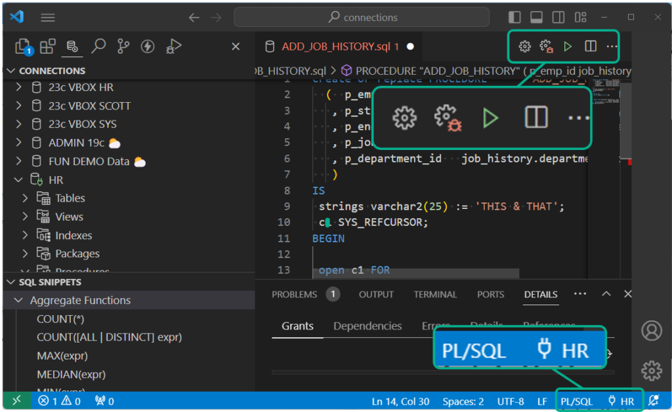The width and height of the screenshot is (672, 412).
Task: Select the COUNT(*) snippet
Action: pos(60,319)
